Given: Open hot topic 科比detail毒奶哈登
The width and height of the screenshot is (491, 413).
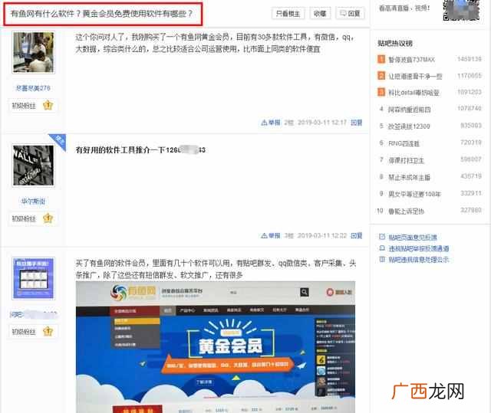Looking at the screenshot, I should 414,93.
